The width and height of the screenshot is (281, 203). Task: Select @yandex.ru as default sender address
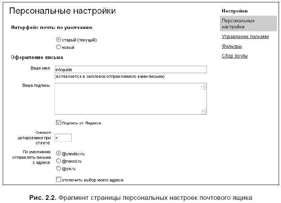59,153
